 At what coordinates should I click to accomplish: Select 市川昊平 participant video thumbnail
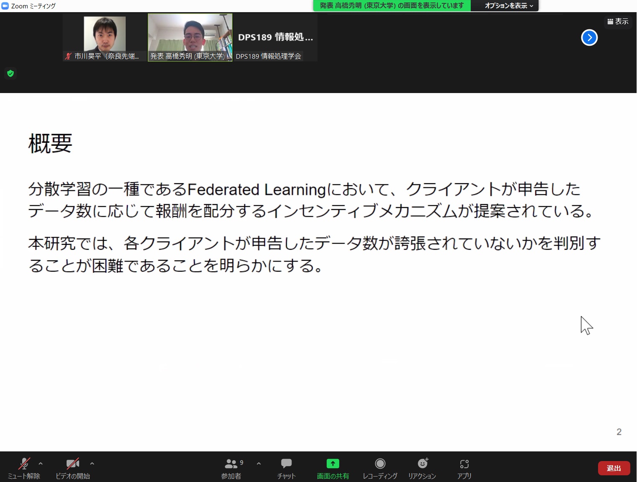pyautogui.click(x=105, y=37)
